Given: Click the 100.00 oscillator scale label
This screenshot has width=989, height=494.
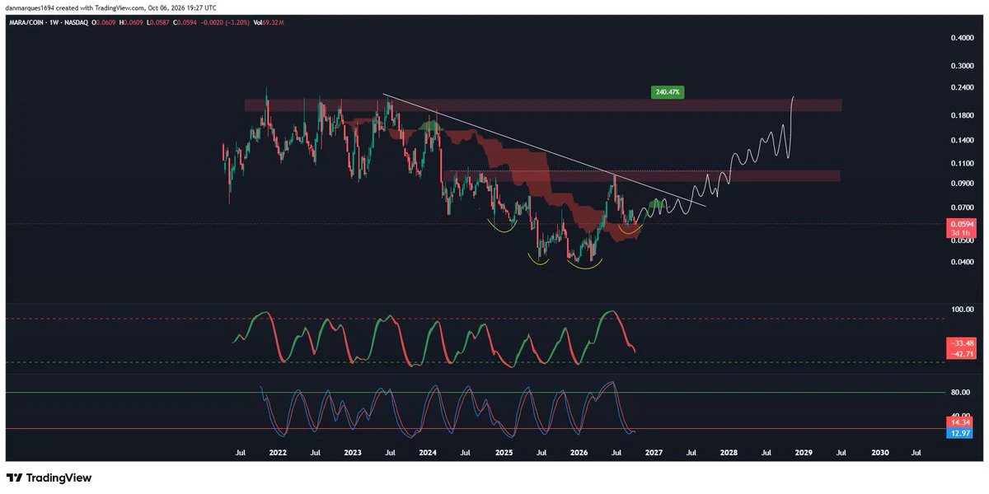Looking at the screenshot, I should [962, 310].
